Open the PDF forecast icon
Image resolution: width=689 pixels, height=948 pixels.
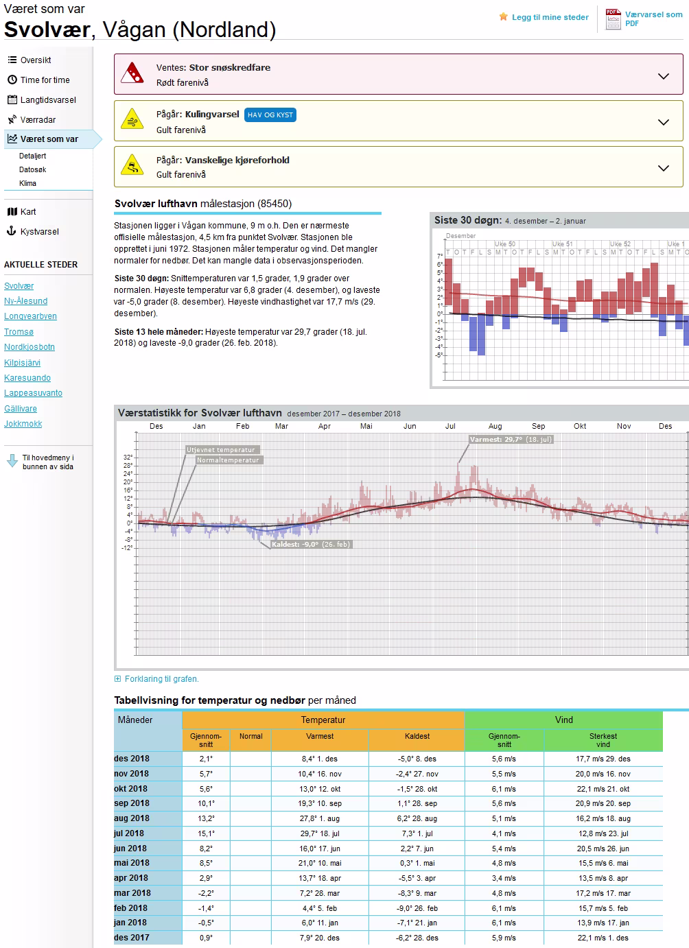click(613, 19)
